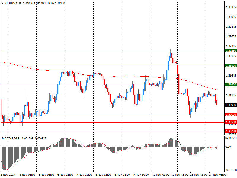Screen dimensions: 237x178
Task: Select the 1.33325 price scale value
Action: pyautogui.click(x=231, y=7)
